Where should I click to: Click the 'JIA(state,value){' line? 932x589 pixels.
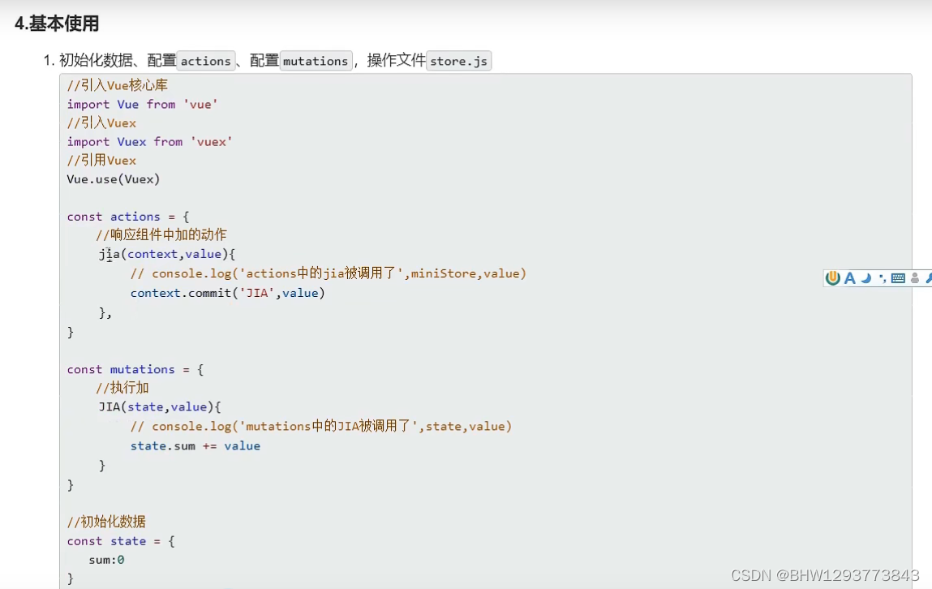click(160, 407)
